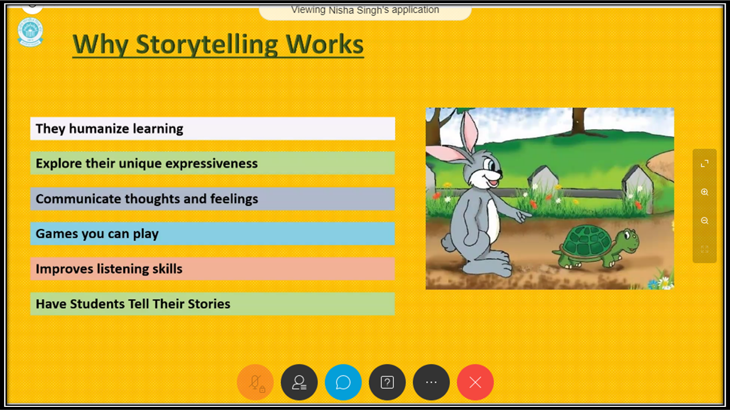Click Communicate thoughts and feelings text
The image size is (730, 410).
(x=147, y=199)
